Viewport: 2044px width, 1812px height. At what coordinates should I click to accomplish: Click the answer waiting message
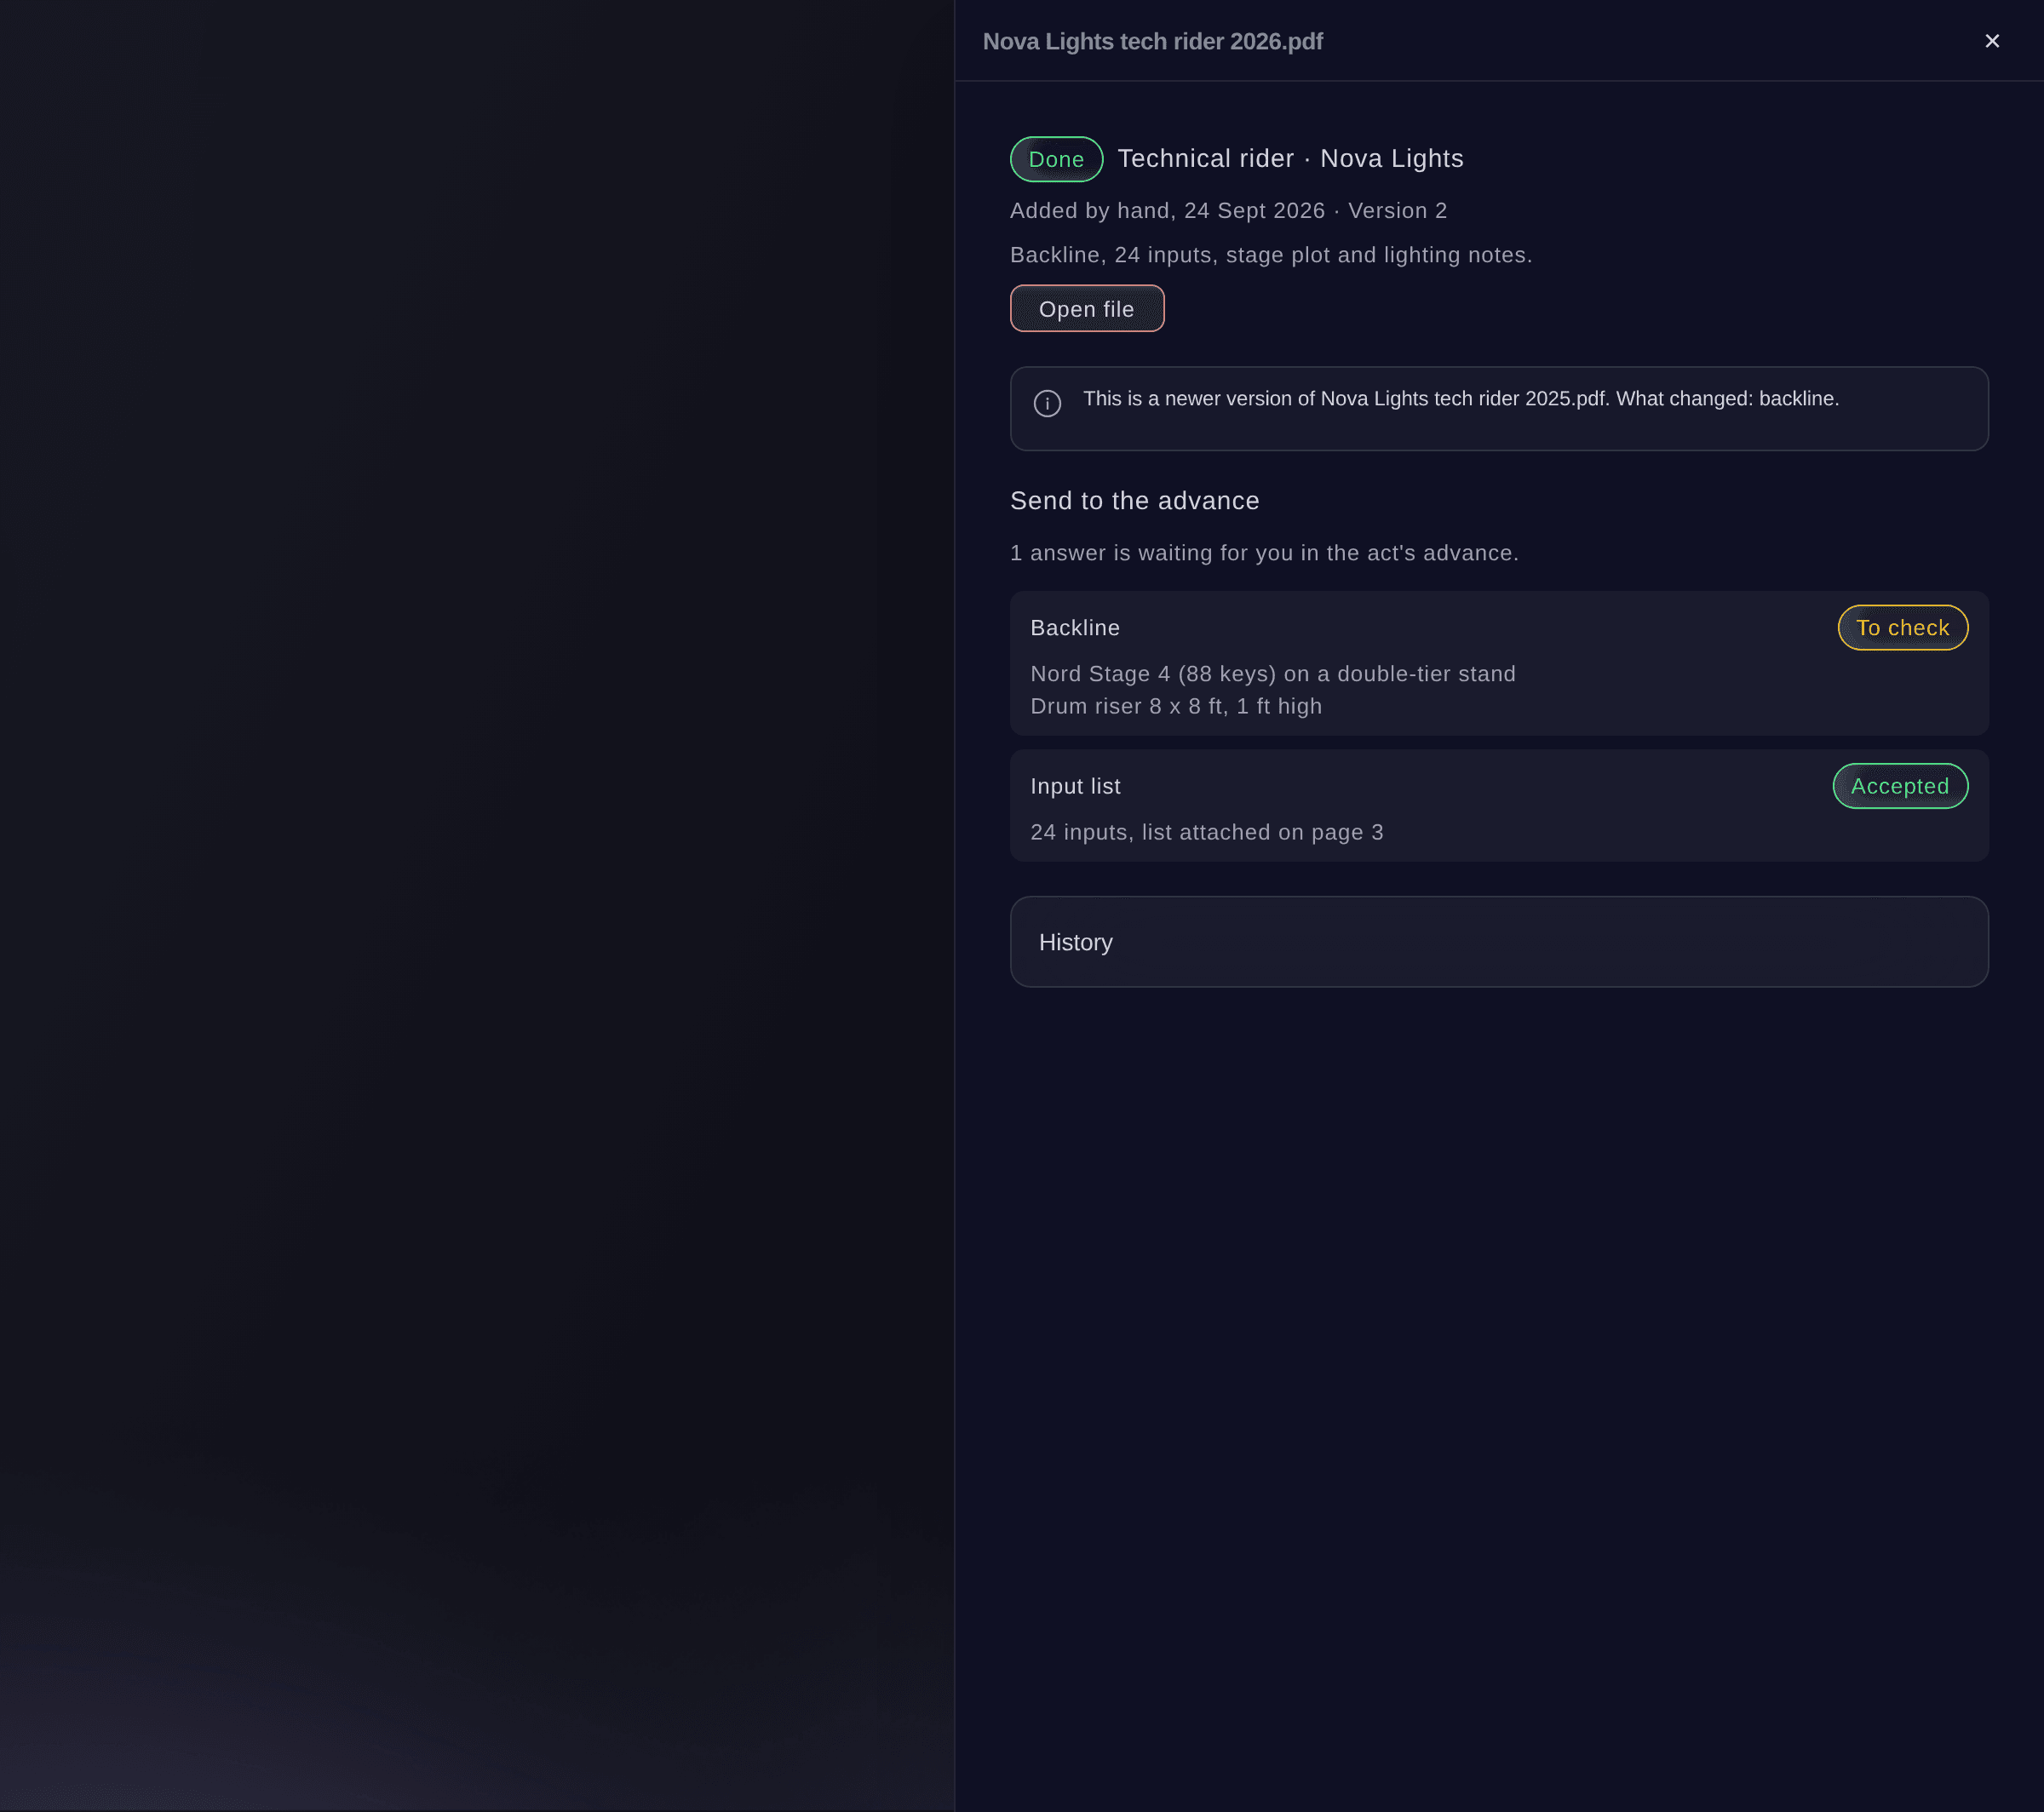point(1264,553)
